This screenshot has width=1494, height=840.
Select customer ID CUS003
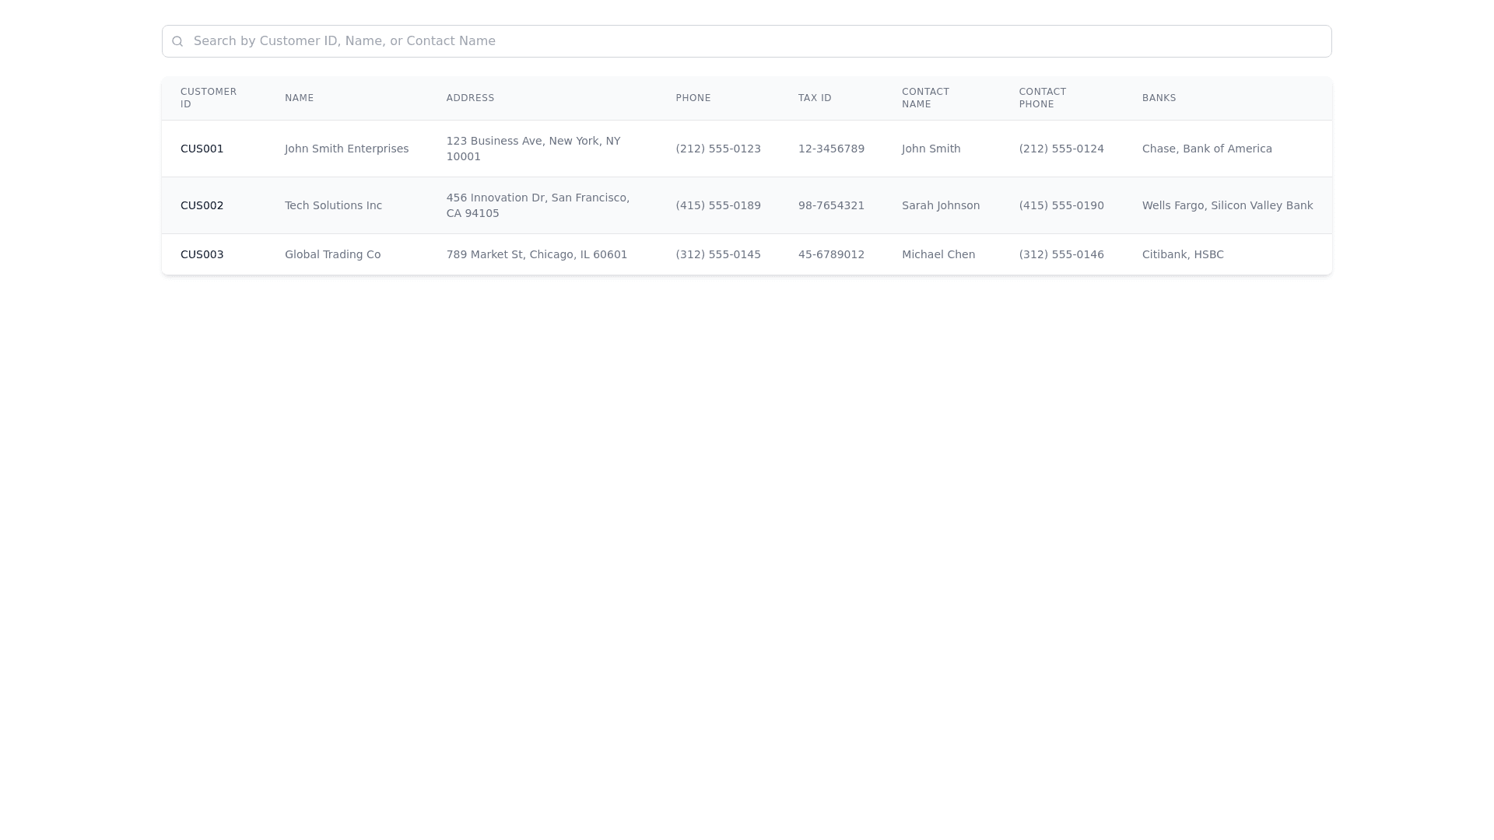click(x=202, y=254)
